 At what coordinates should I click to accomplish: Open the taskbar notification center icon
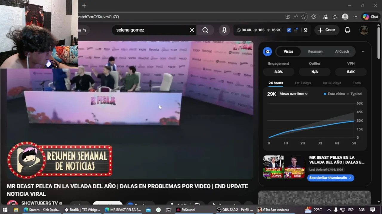coord(372,210)
